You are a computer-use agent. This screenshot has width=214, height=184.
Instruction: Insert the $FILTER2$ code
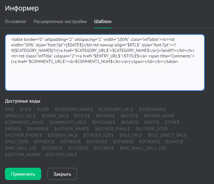[78, 148]
